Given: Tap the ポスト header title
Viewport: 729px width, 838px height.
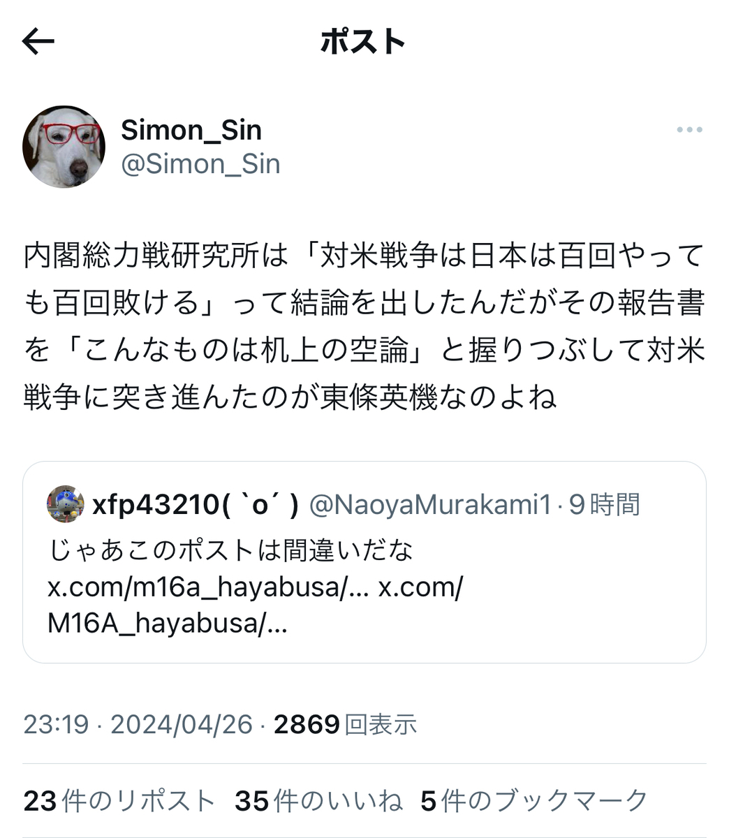Looking at the screenshot, I should click(363, 42).
